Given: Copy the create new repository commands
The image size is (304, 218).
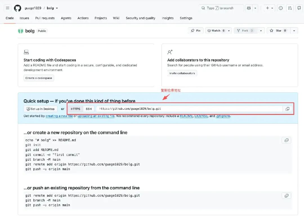Looking at the screenshot, I should (286, 140).
